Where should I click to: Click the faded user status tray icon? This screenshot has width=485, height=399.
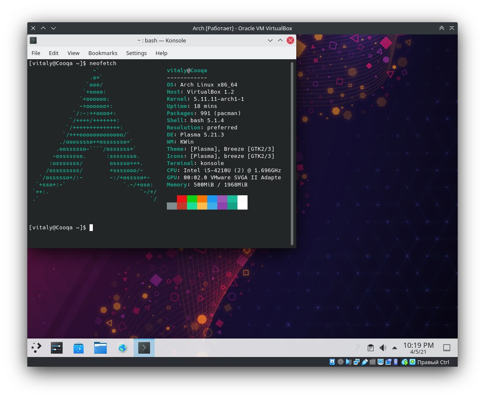[x=358, y=348]
